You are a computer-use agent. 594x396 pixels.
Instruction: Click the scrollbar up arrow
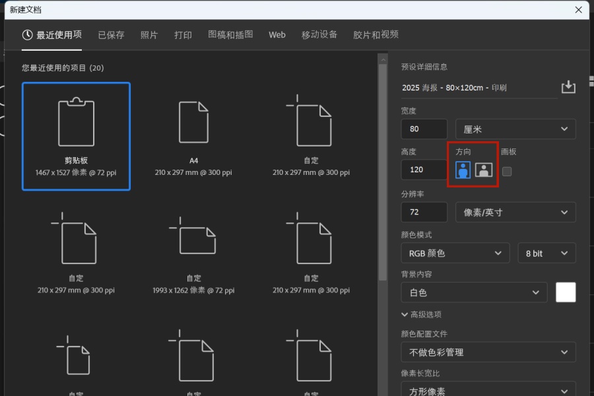(383, 59)
